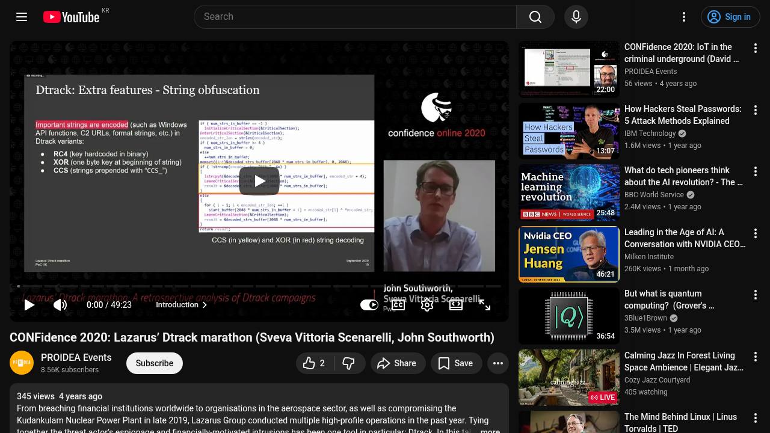The image size is (770, 433).
Task: Click the play button in player controls
Action: 29,305
